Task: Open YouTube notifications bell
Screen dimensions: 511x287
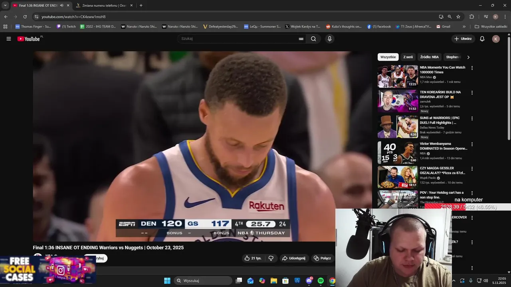Action: pos(482,39)
